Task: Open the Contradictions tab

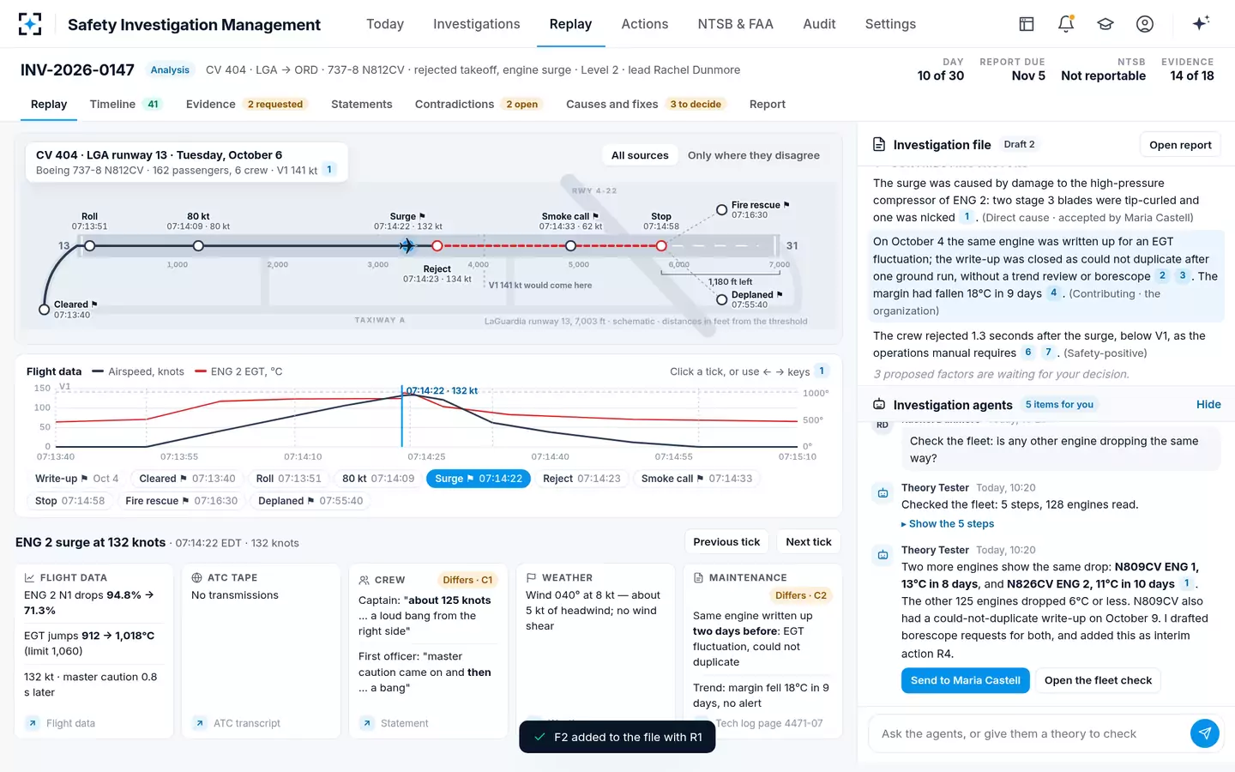Action: (478, 104)
